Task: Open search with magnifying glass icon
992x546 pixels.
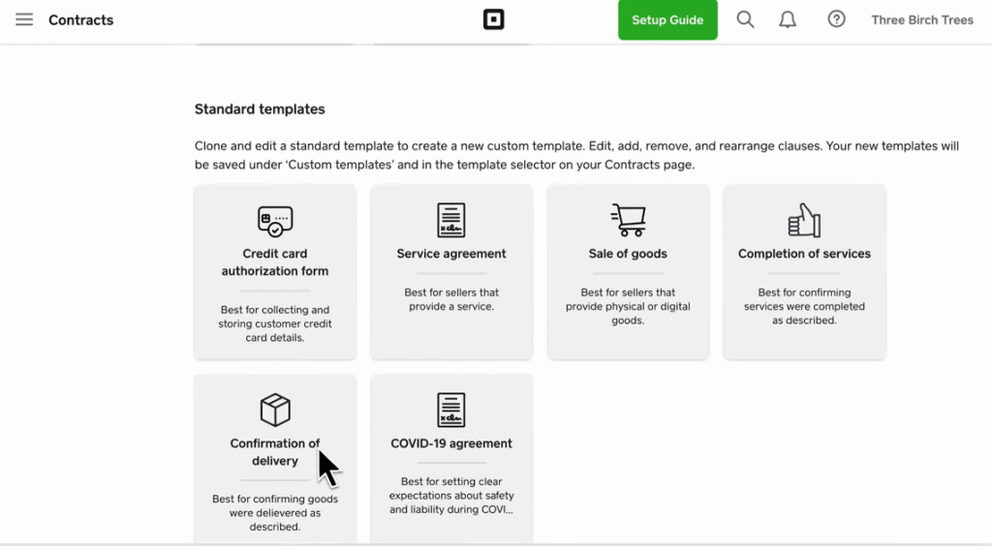Action: [745, 19]
